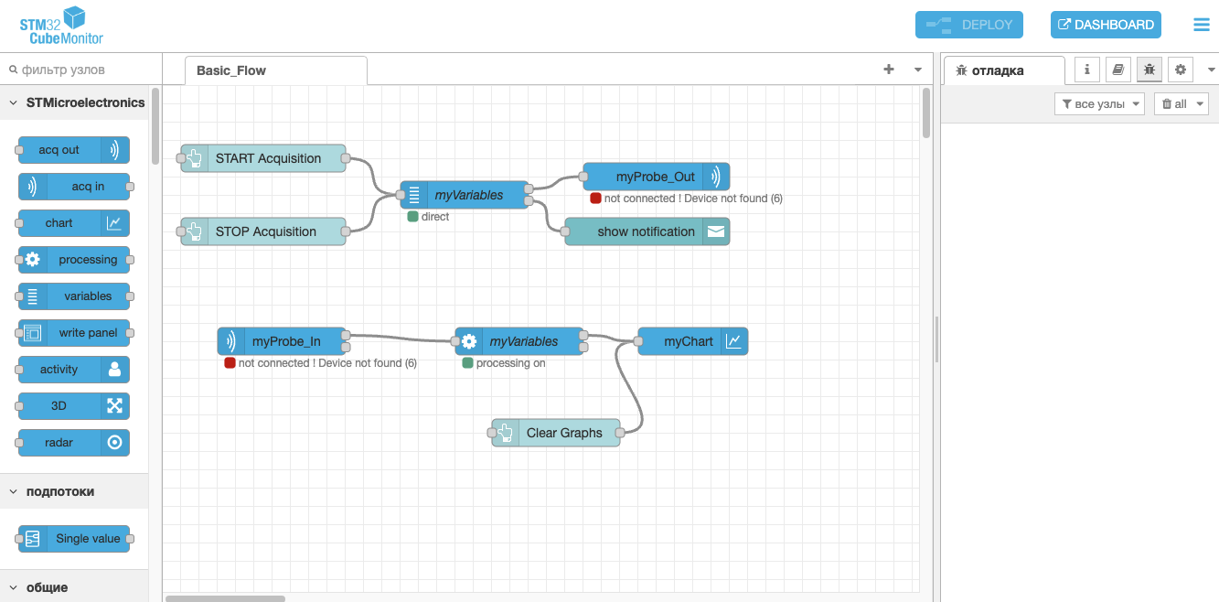
Task: Select the 3D palette node
Action: tap(74, 406)
